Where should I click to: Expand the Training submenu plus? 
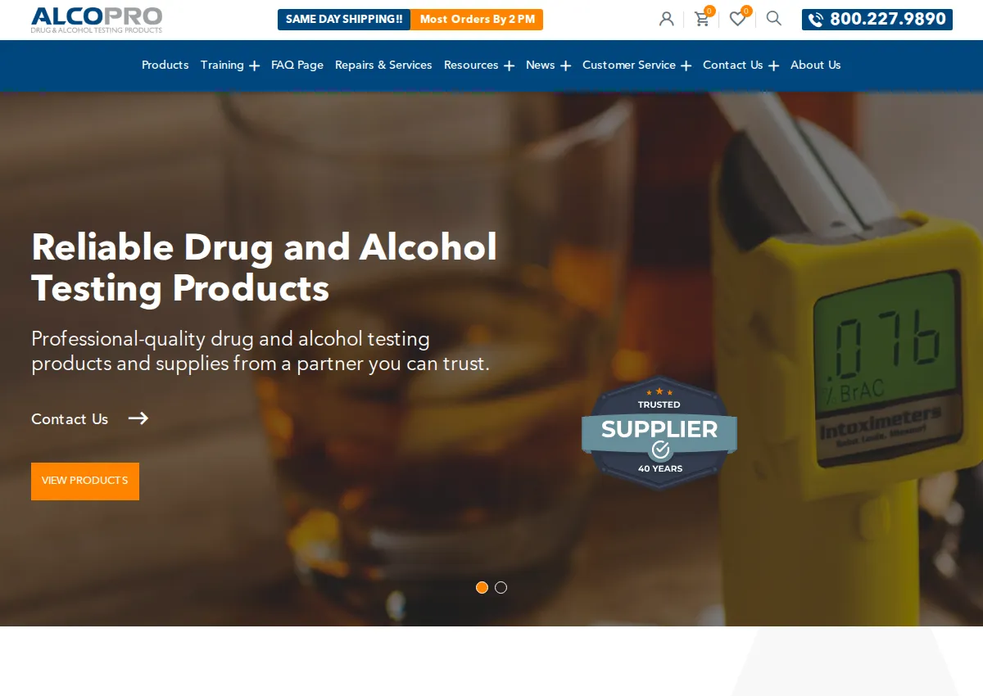(x=254, y=66)
